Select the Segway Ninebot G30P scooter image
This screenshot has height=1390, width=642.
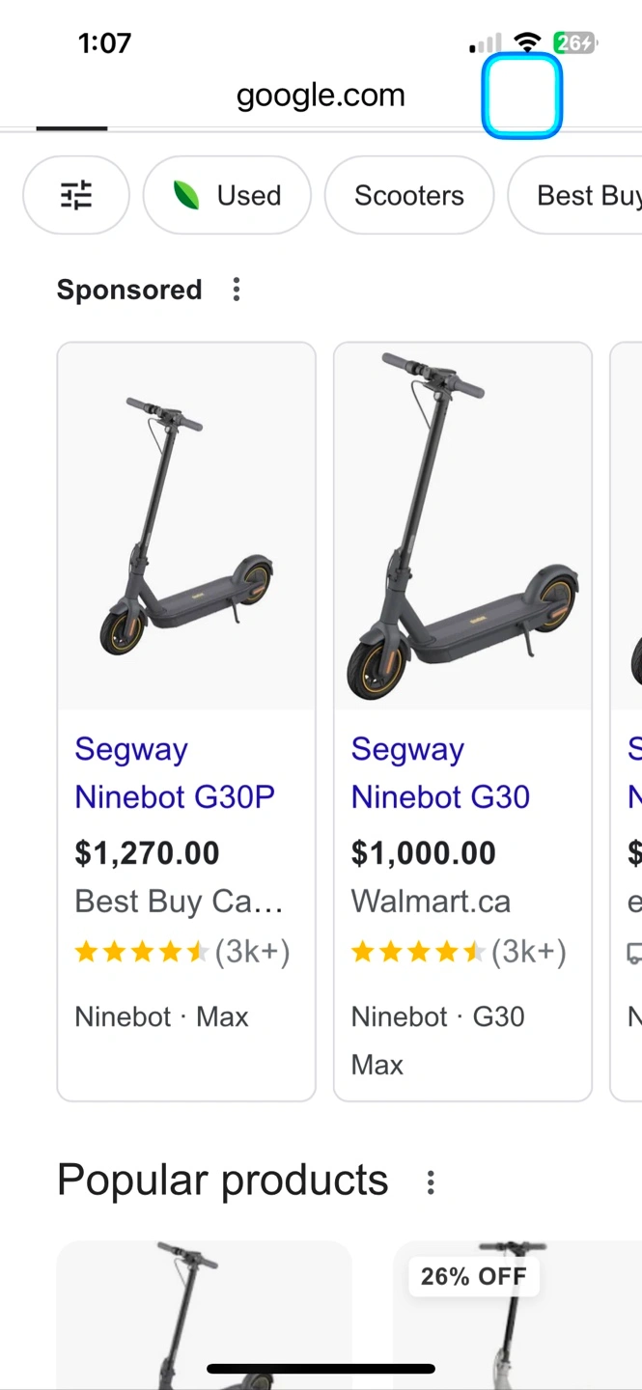pos(186,526)
